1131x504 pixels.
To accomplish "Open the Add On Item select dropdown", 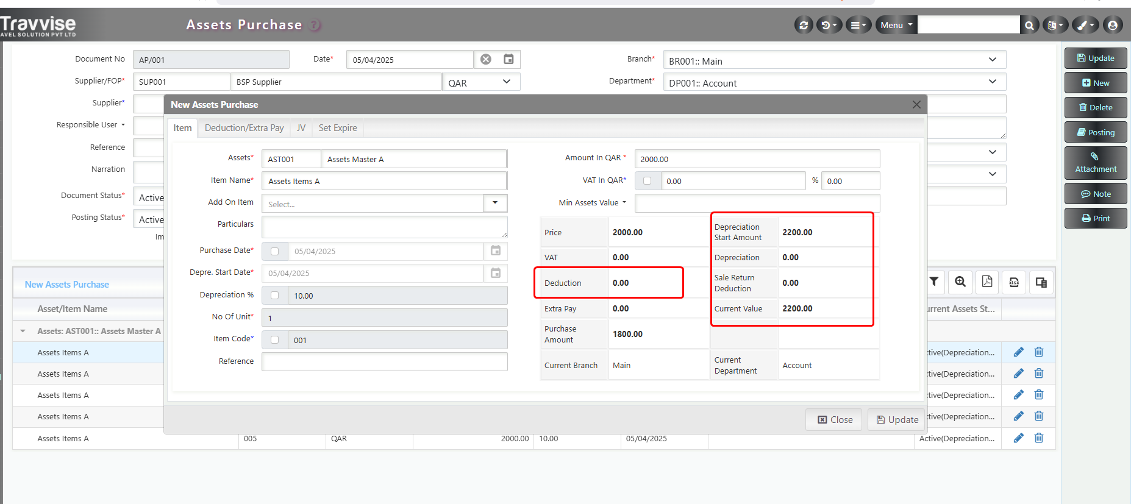I will pyautogui.click(x=495, y=203).
